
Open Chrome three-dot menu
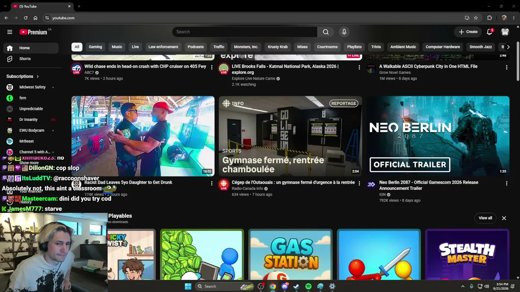[514, 18]
